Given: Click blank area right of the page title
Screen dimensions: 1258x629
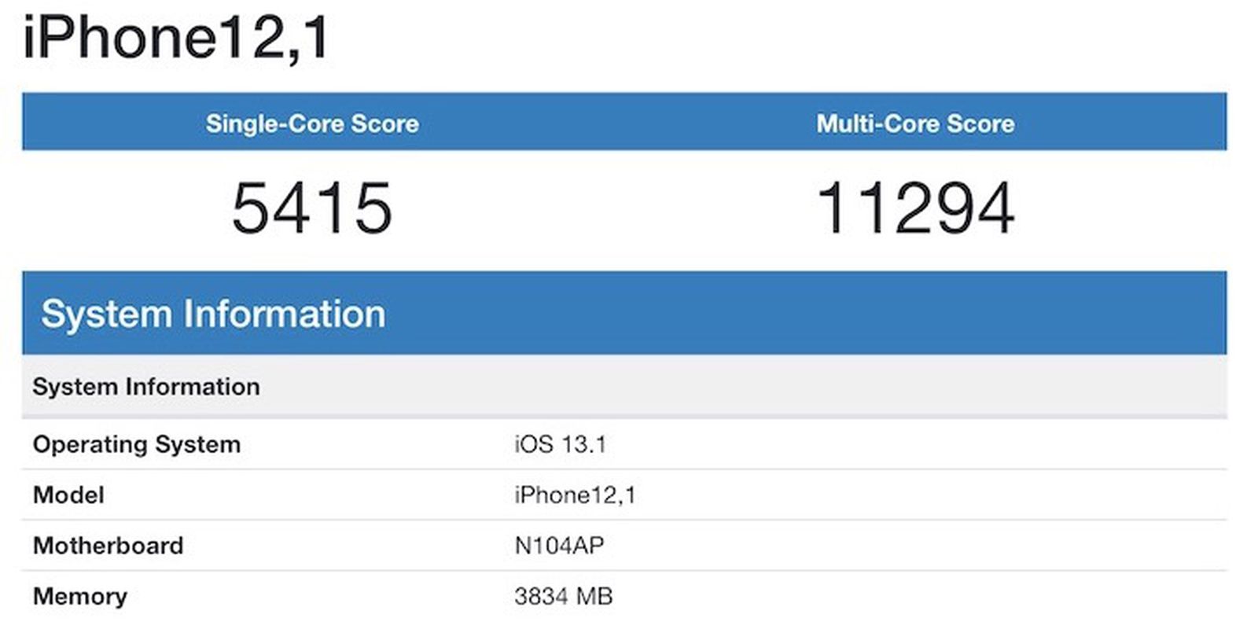Looking at the screenshot, I should coord(786,39).
